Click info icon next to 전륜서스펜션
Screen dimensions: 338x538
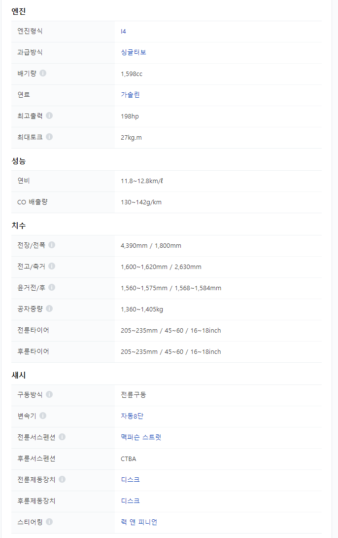pos(62,437)
